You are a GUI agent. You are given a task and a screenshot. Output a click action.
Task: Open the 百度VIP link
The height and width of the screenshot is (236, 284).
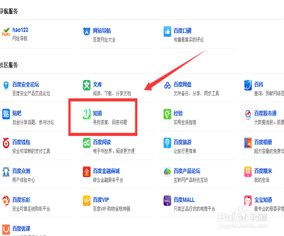(101, 200)
